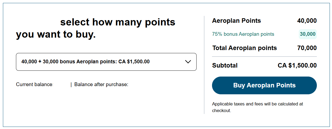Click the Aeroplan Points summary label
The image size is (332, 129).
pyautogui.click(x=236, y=21)
